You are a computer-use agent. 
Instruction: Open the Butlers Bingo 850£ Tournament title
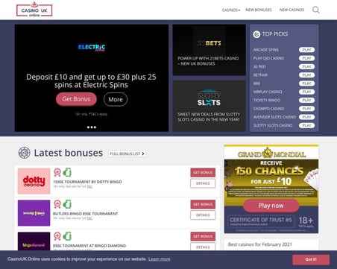pyautogui.click(x=86, y=214)
